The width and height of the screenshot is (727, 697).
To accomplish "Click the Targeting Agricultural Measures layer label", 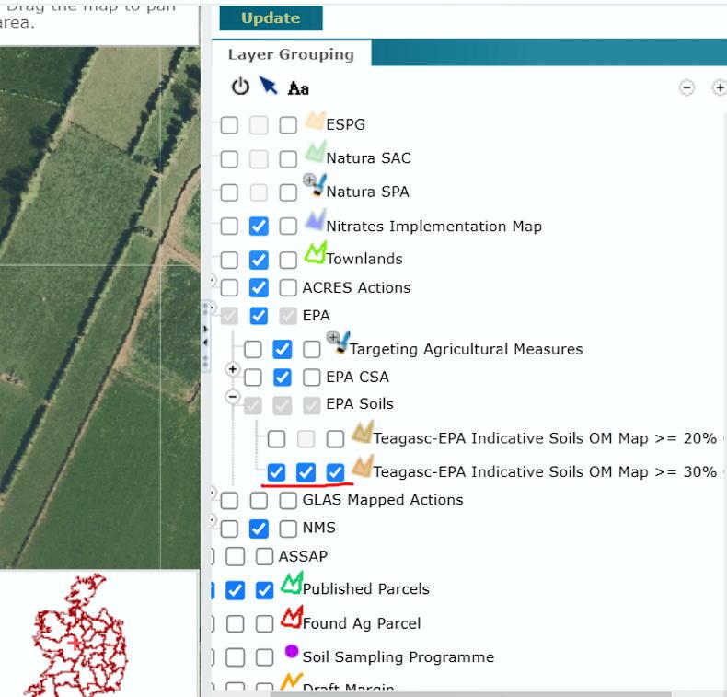I will 466,349.
